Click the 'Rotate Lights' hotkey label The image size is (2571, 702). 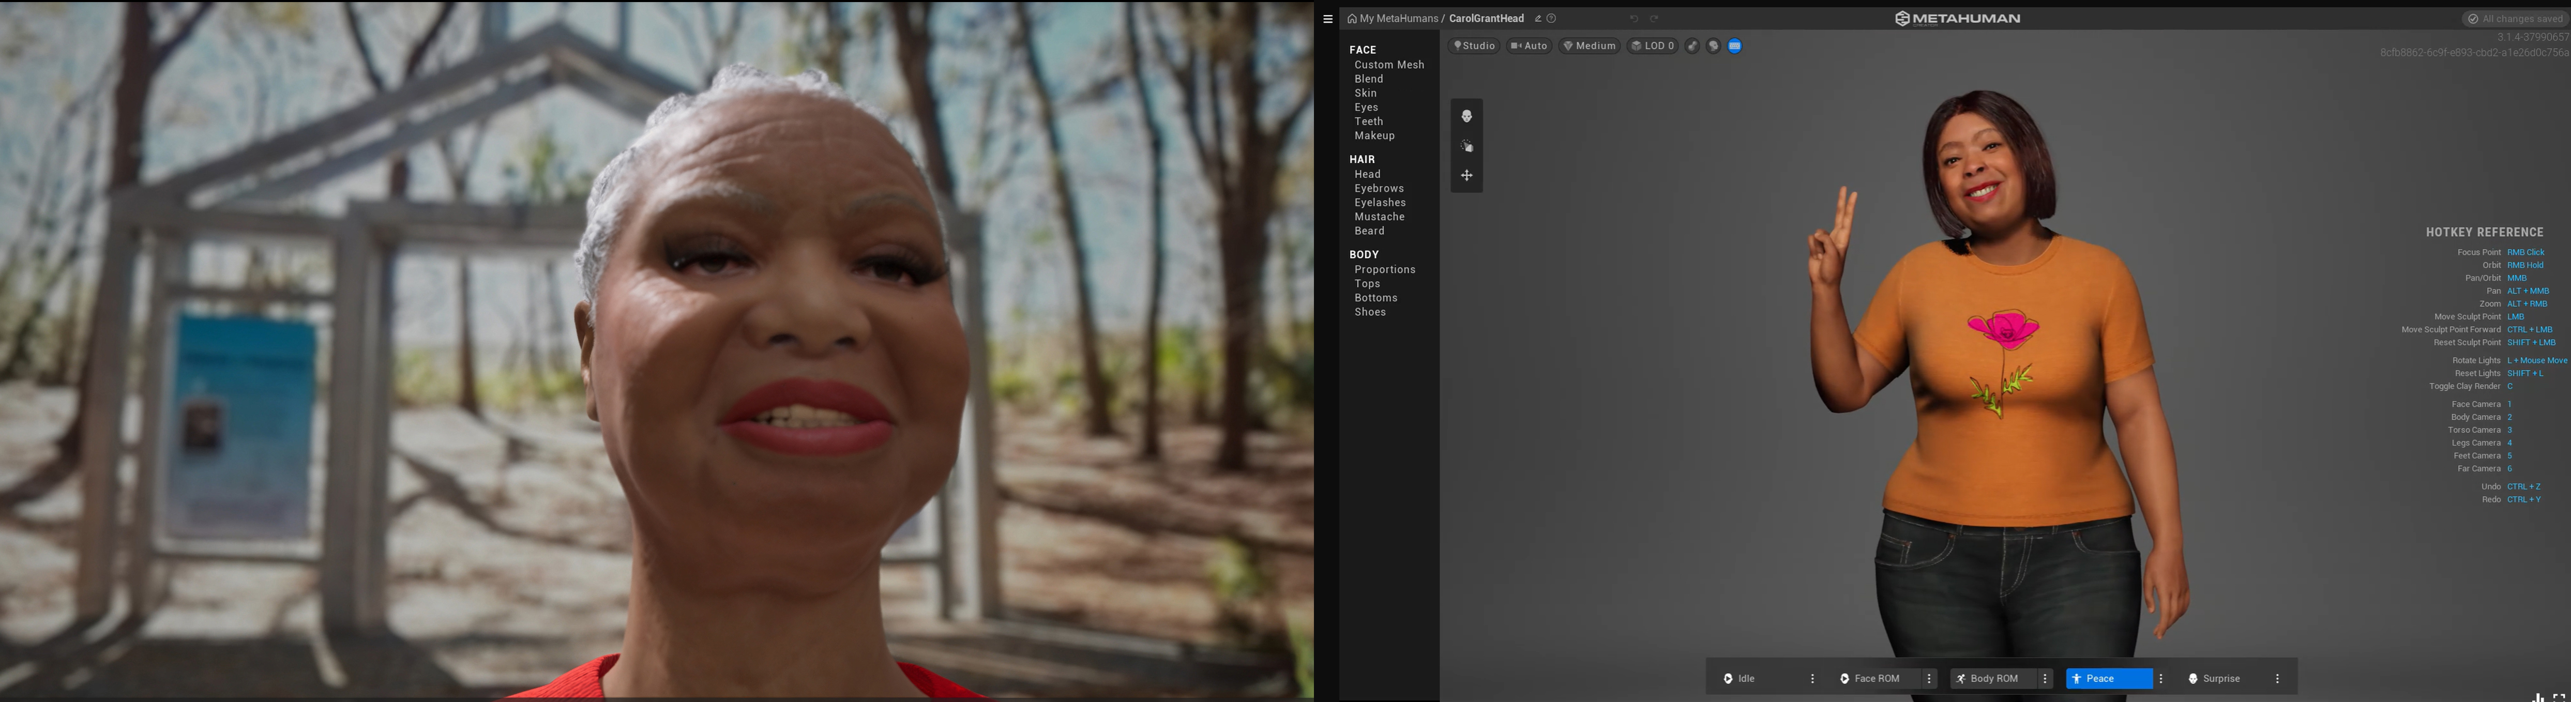(2476, 361)
